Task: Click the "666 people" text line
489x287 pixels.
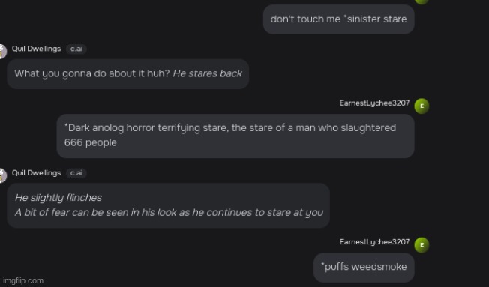Action: click(x=91, y=142)
